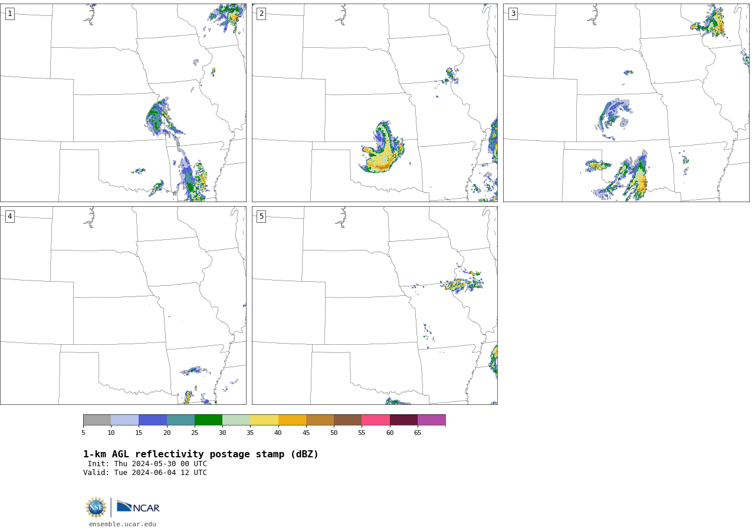Pick the orange 40–45 dBZ swatch

click(292, 420)
